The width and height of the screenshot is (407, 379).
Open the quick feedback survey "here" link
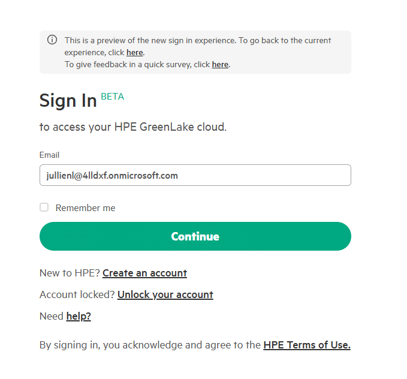(220, 65)
